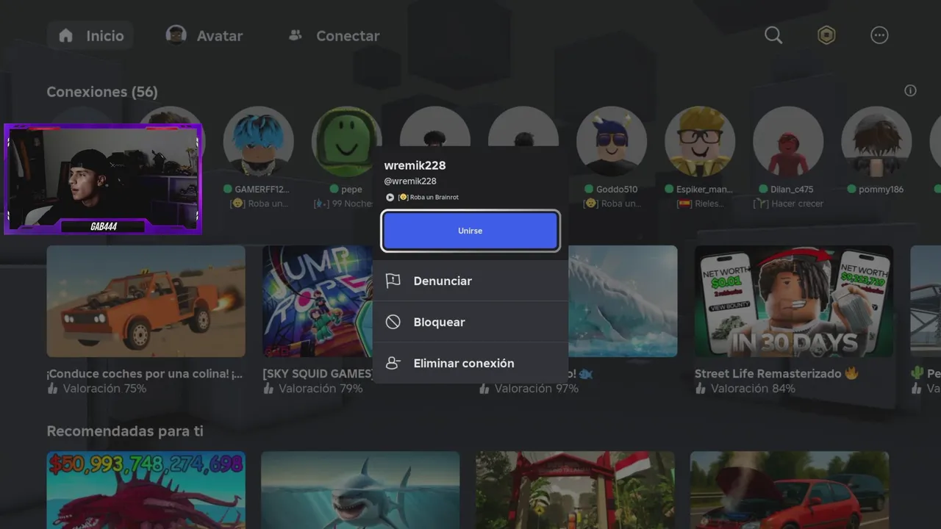941x529 pixels.
Task: Click the Unirse button
Action: coord(470,231)
